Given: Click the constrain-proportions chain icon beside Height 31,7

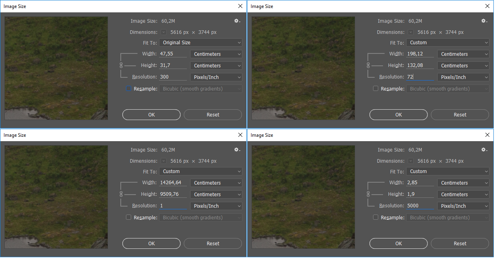Looking at the screenshot, I should 122,65.
